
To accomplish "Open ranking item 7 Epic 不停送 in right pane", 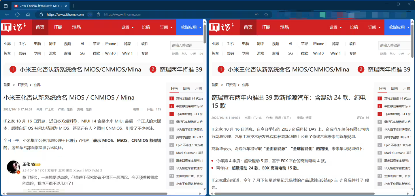I will pos(397,145).
